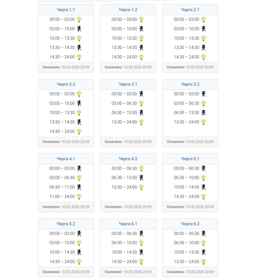The width and height of the screenshot is (256, 279).
Task: Click power-off icon for 13:30 – 14:30 in Черга 2.1
Action: [x=203, y=47]
